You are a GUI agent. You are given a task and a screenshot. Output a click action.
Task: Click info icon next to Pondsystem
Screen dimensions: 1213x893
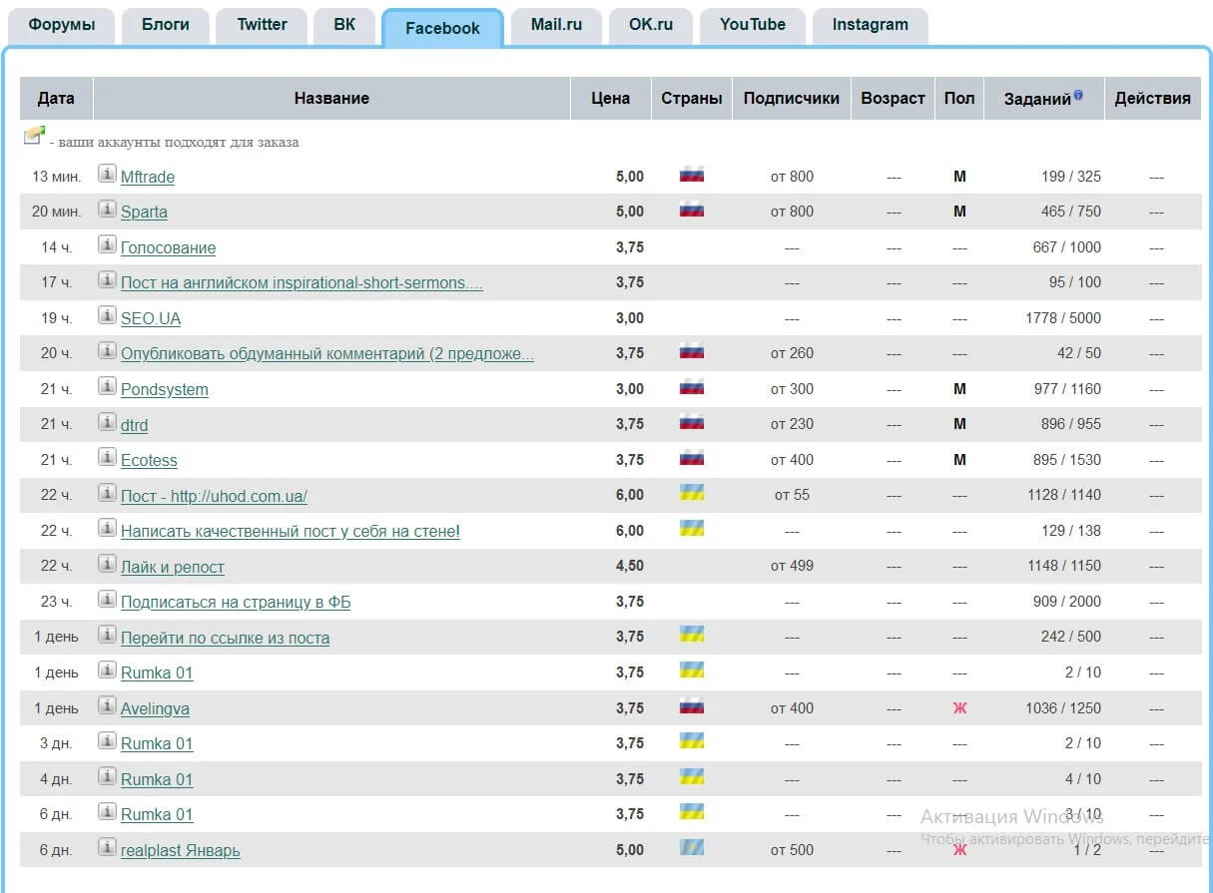click(107, 387)
